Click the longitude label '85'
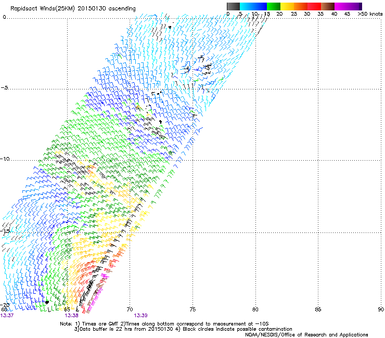 [318, 309]
